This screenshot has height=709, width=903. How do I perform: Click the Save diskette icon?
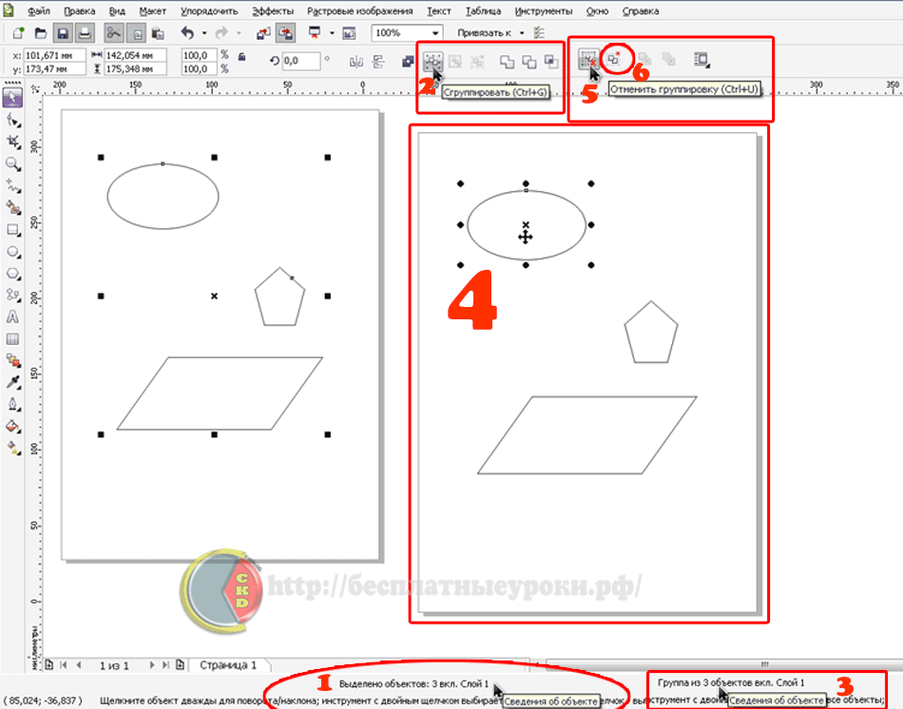62,33
